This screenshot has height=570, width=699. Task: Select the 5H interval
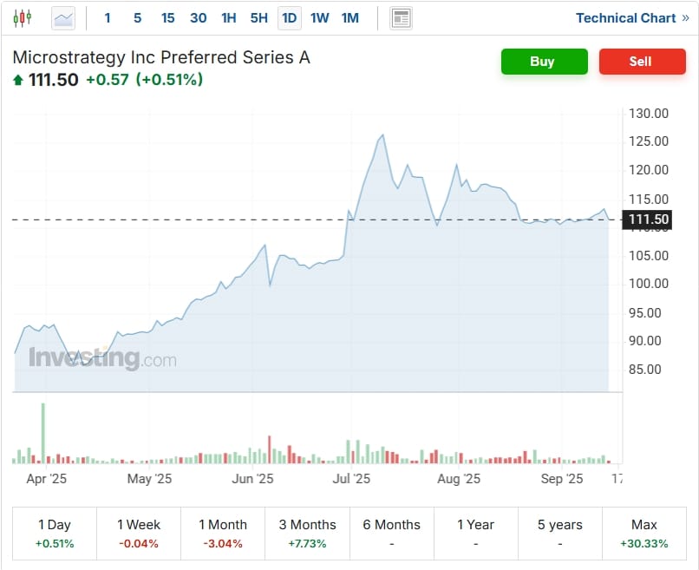(x=259, y=18)
